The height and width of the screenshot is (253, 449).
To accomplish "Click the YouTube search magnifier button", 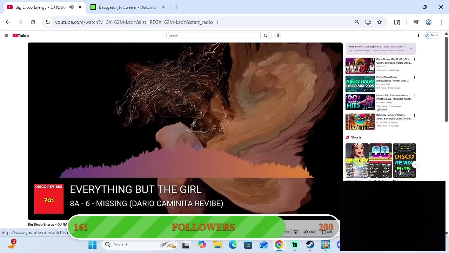I will point(266,35).
